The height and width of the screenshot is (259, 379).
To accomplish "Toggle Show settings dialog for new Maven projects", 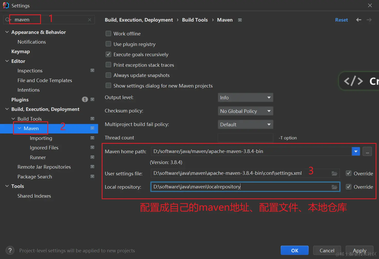I will [x=108, y=86].
